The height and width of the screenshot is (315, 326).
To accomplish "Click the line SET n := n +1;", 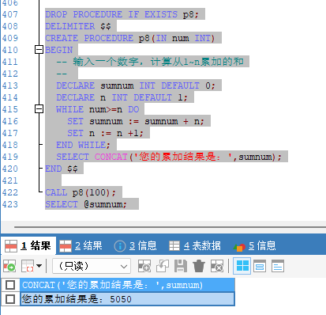I will click(105, 133).
